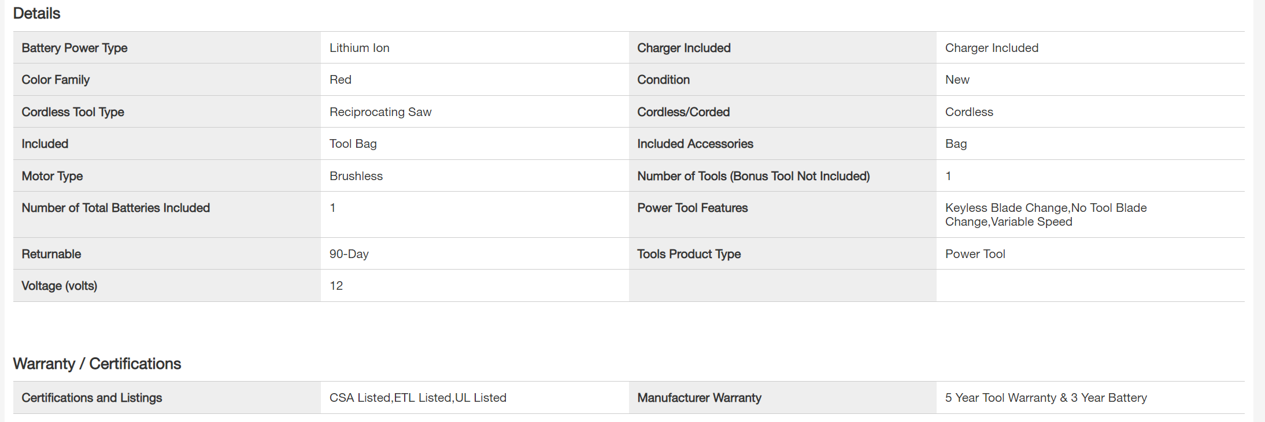Select the Cordless value text
This screenshot has height=422, width=1265.
(969, 112)
